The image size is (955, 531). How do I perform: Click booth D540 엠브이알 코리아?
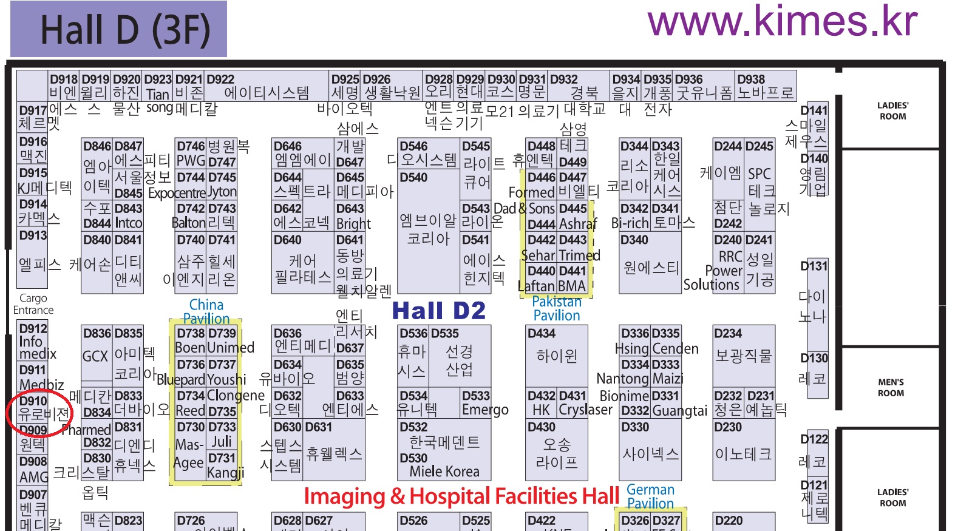coord(428,231)
